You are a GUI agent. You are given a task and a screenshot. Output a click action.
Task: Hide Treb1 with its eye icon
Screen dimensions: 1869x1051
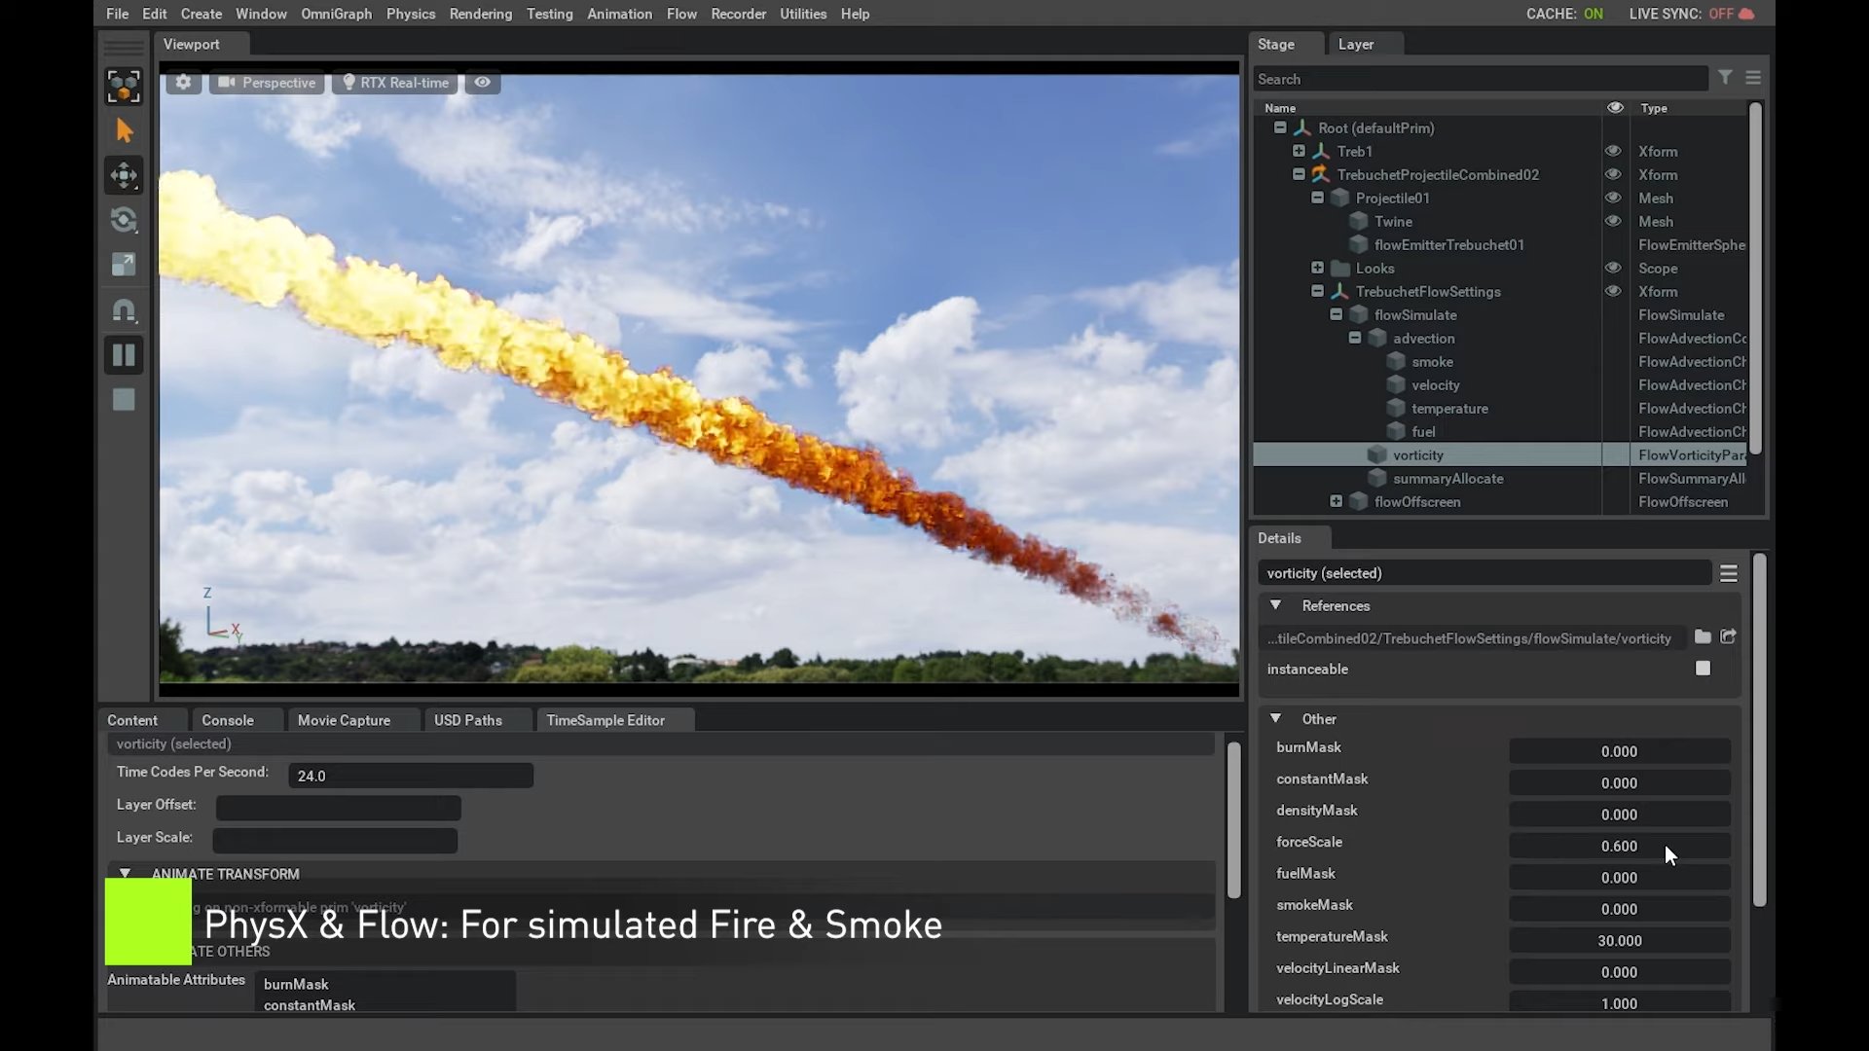pos(1613,151)
